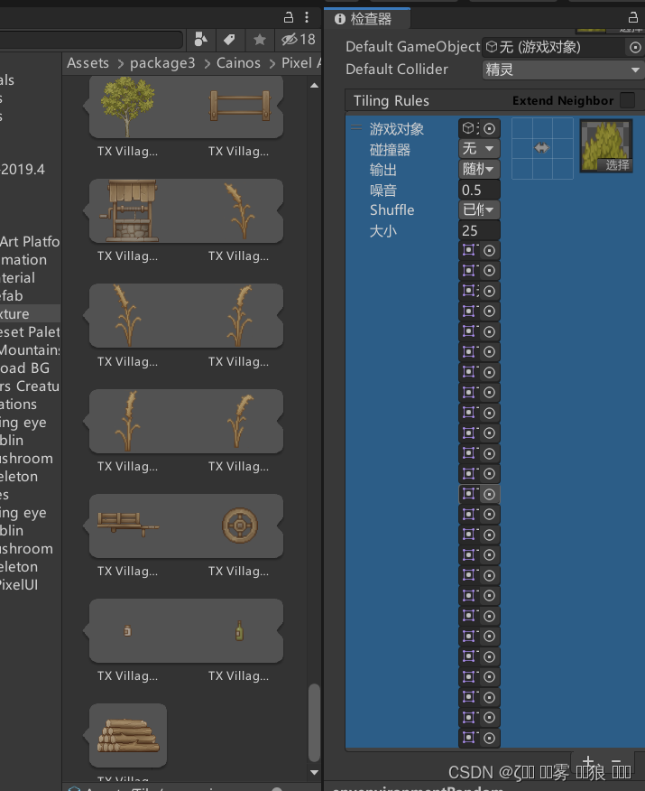Select the log pile sprite asset
This screenshot has height=791, width=645.
(128, 736)
